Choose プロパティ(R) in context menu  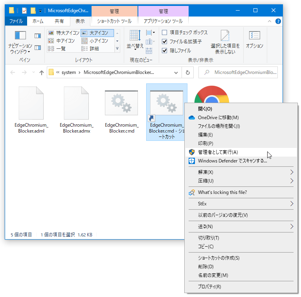(x=241, y=287)
